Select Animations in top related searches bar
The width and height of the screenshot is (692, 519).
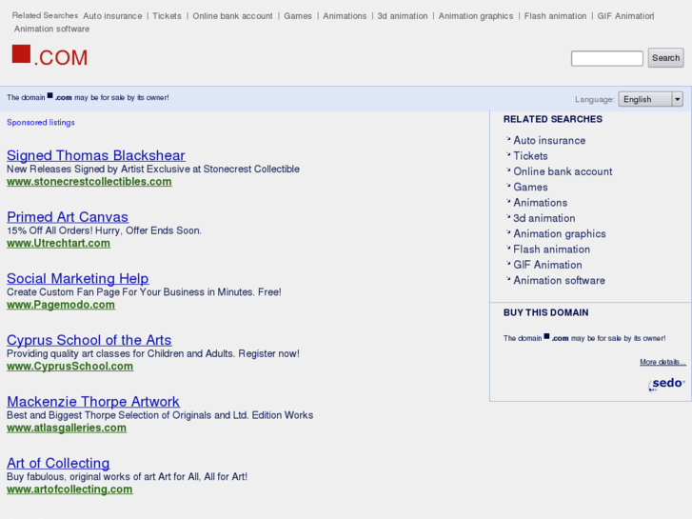pos(345,16)
